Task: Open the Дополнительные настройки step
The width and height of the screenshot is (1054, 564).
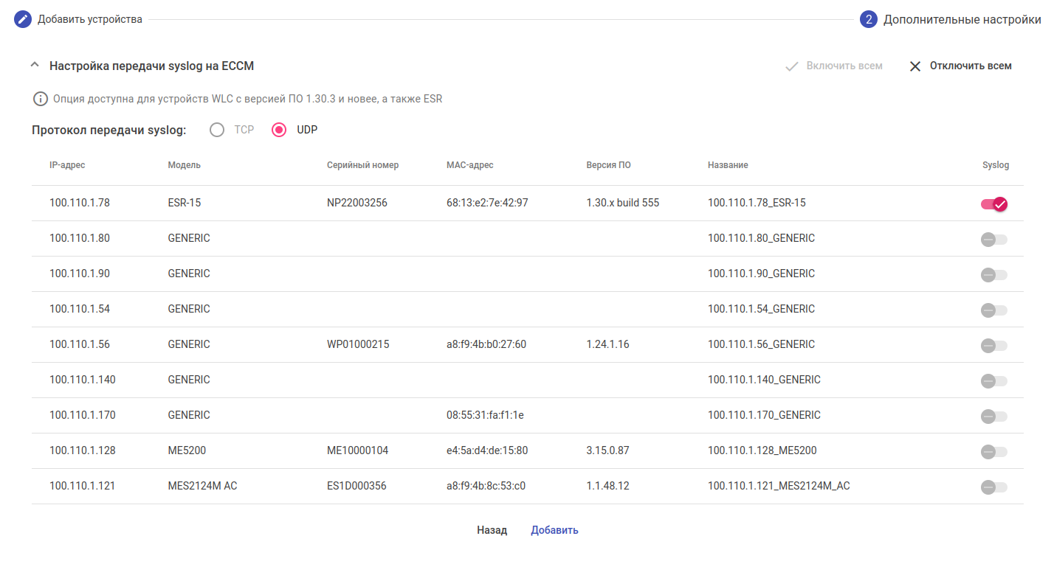Action: click(x=962, y=19)
